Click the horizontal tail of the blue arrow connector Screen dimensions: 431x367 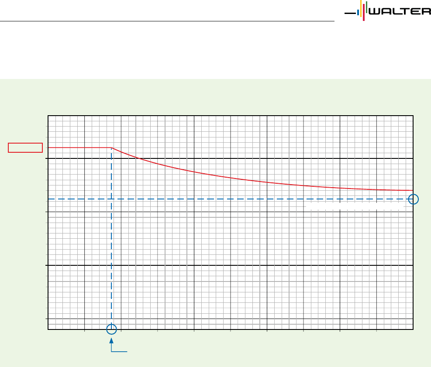[120, 351]
